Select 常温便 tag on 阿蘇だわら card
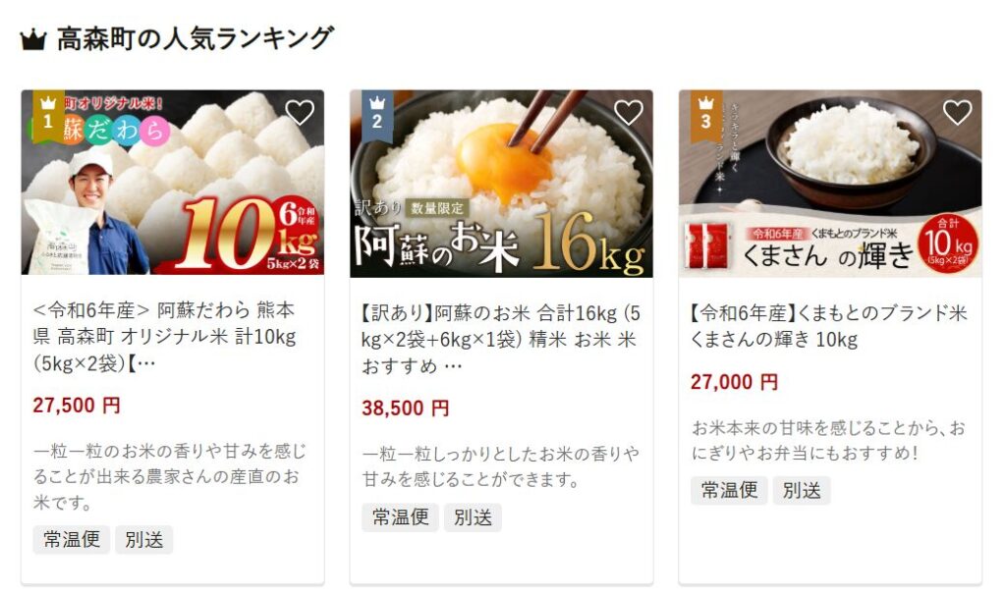Viewport: 1006px width, 597px height. coord(71,540)
